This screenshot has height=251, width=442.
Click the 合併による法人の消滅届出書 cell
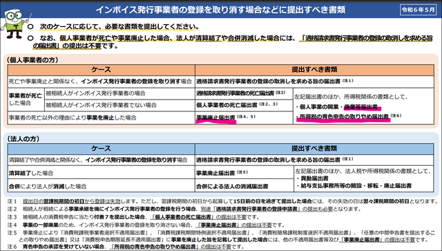[x=244, y=186]
